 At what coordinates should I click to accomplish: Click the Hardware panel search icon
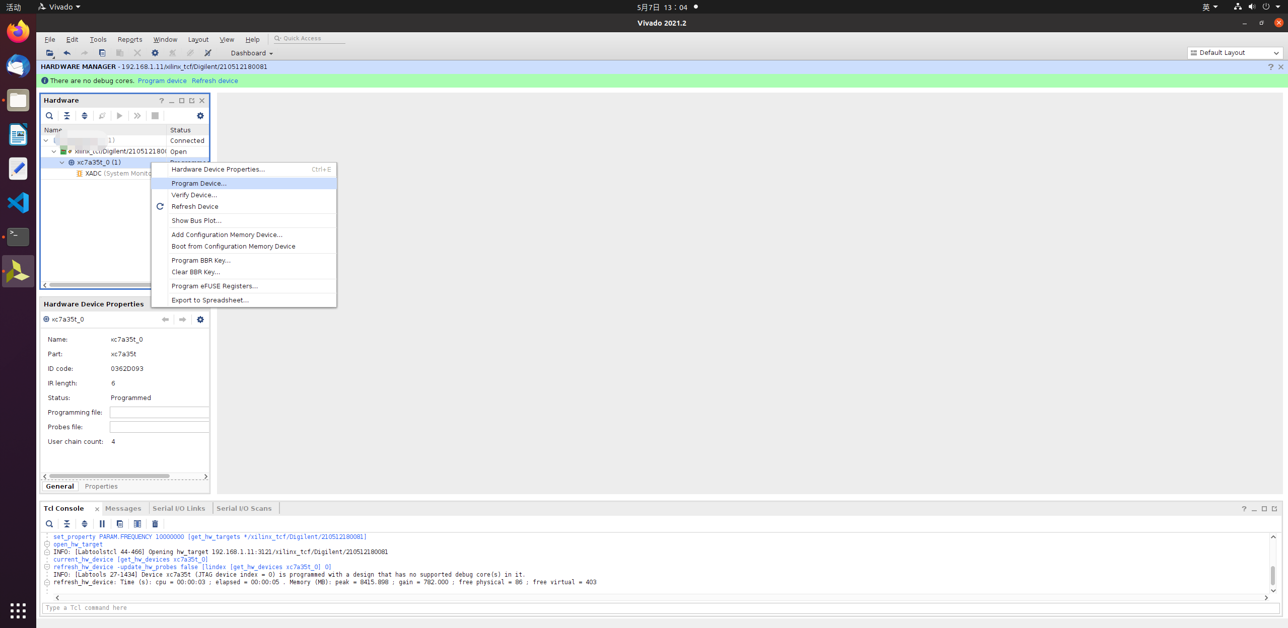pyautogui.click(x=49, y=116)
